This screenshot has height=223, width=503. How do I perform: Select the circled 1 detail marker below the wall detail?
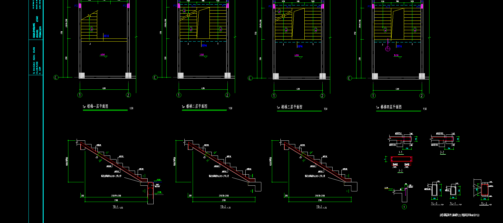404,207
